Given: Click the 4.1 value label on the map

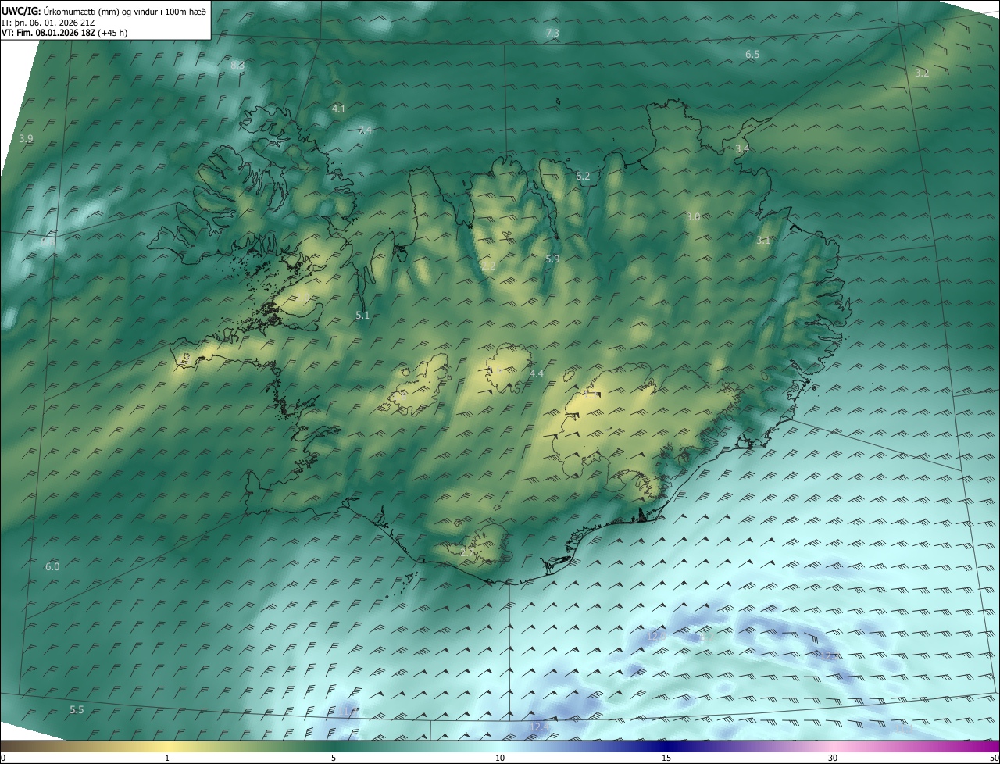Looking at the screenshot, I should point(338,109).
